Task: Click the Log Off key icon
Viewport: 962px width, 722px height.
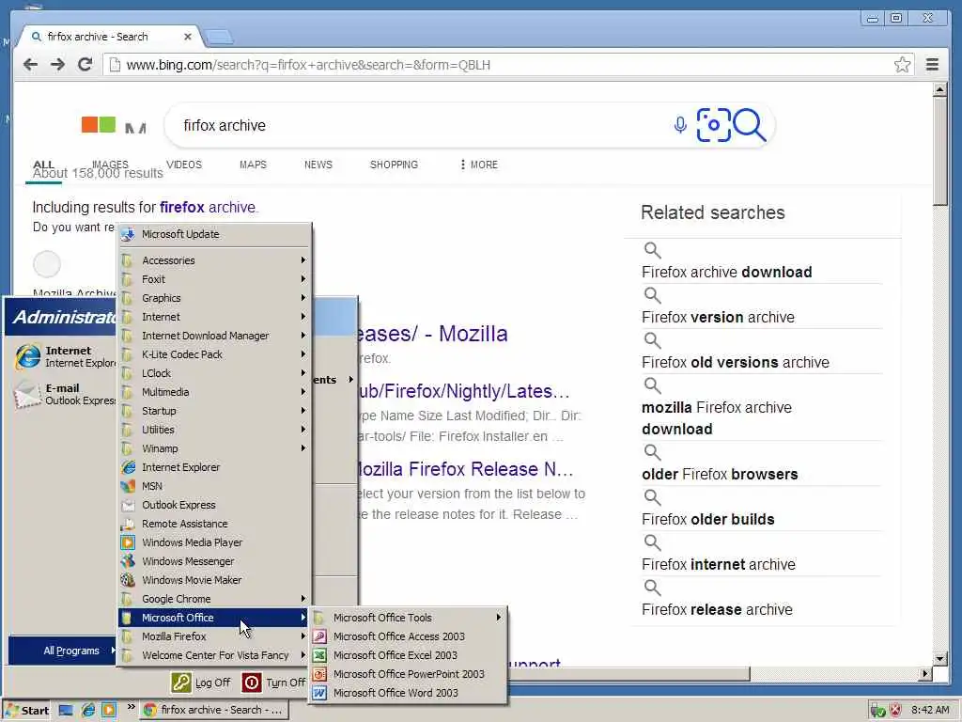Action: tap(181, 683)
